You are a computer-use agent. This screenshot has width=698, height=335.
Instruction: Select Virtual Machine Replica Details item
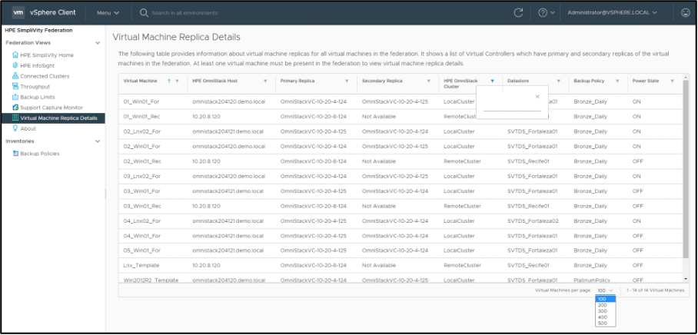coord(52,118)
